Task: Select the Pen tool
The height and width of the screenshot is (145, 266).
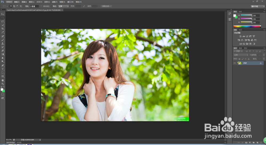Action: click(3, 65)
